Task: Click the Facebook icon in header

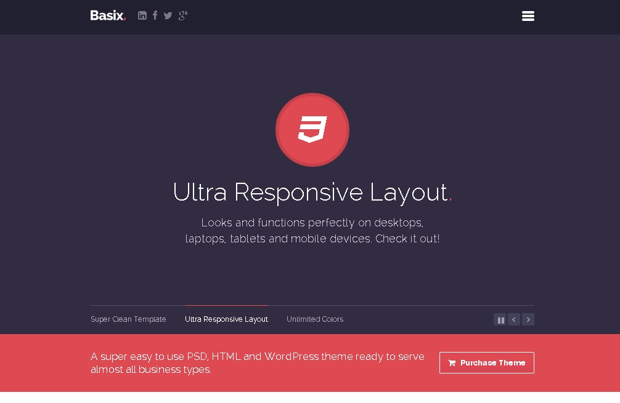Action: click(155, 15)
